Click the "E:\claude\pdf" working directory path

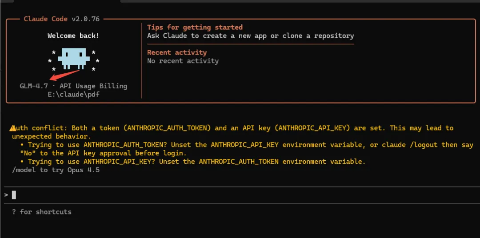[x=73, y=94]
